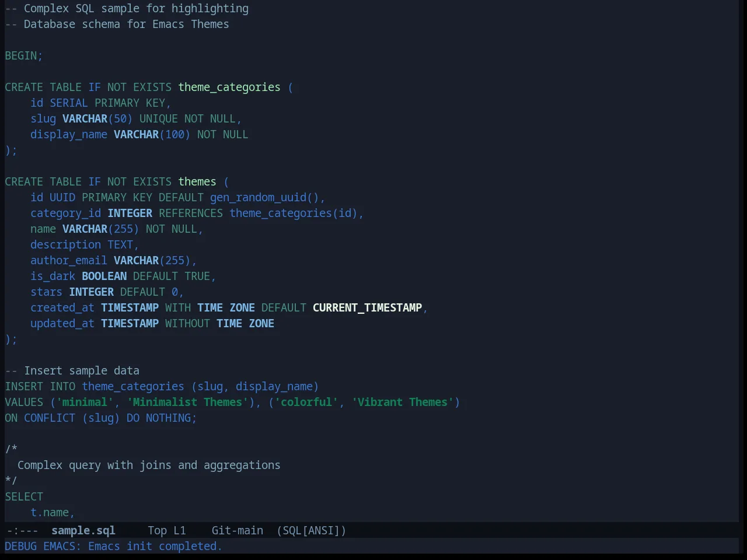Click the default value 0 on stars line
747x560 pixels.
[x=174, y=292]
